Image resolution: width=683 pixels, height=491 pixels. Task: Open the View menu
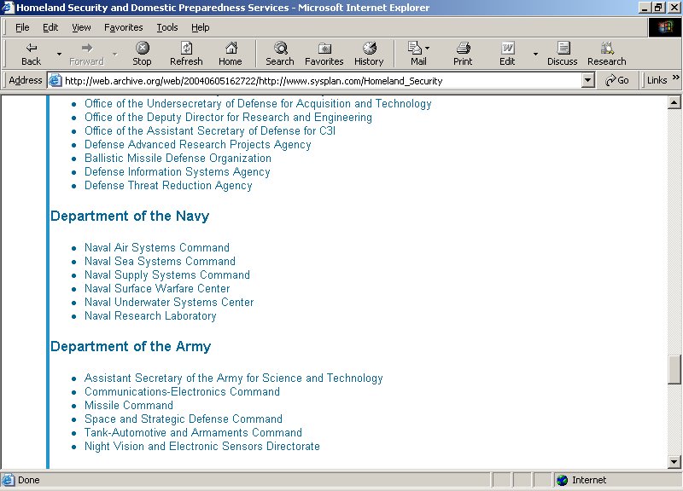coord(81,27)
